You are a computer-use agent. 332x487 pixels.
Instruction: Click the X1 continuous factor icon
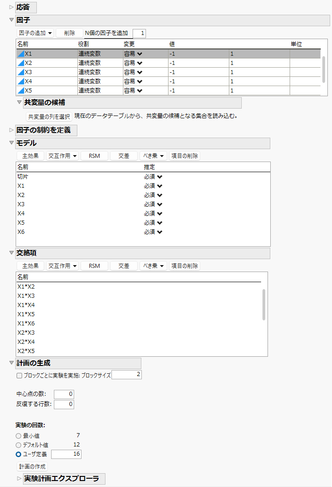[21, 54]
